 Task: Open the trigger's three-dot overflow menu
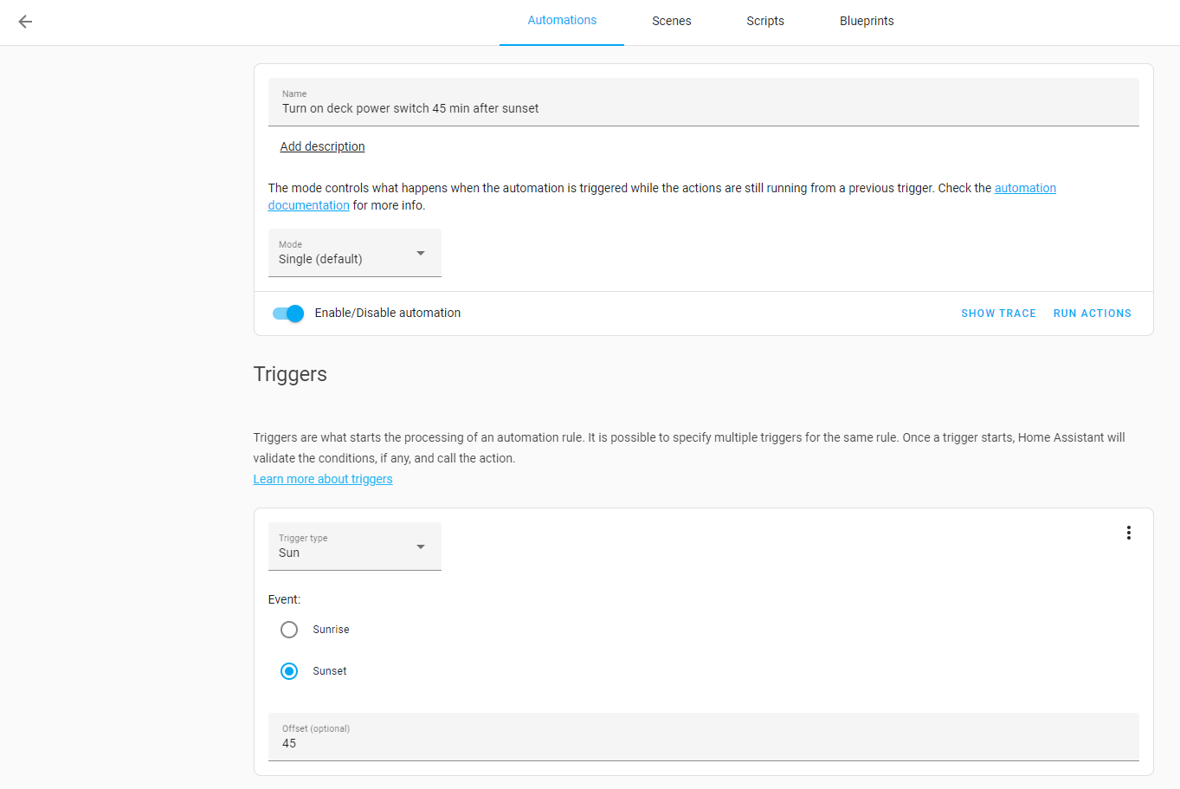click(x=1128, y=533)
